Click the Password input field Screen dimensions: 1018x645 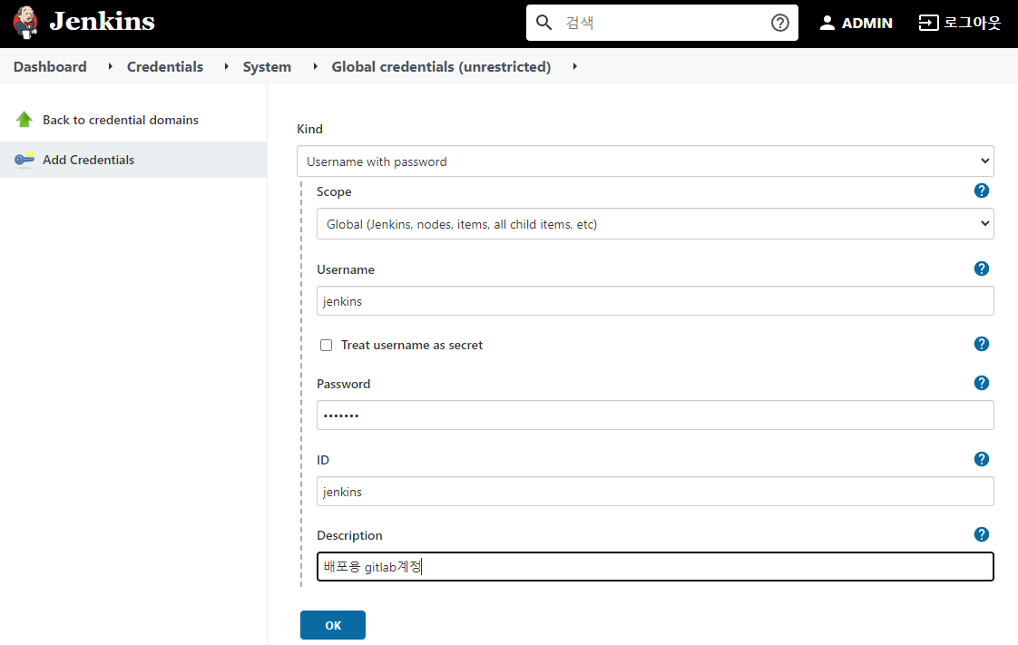click(655, 415)
